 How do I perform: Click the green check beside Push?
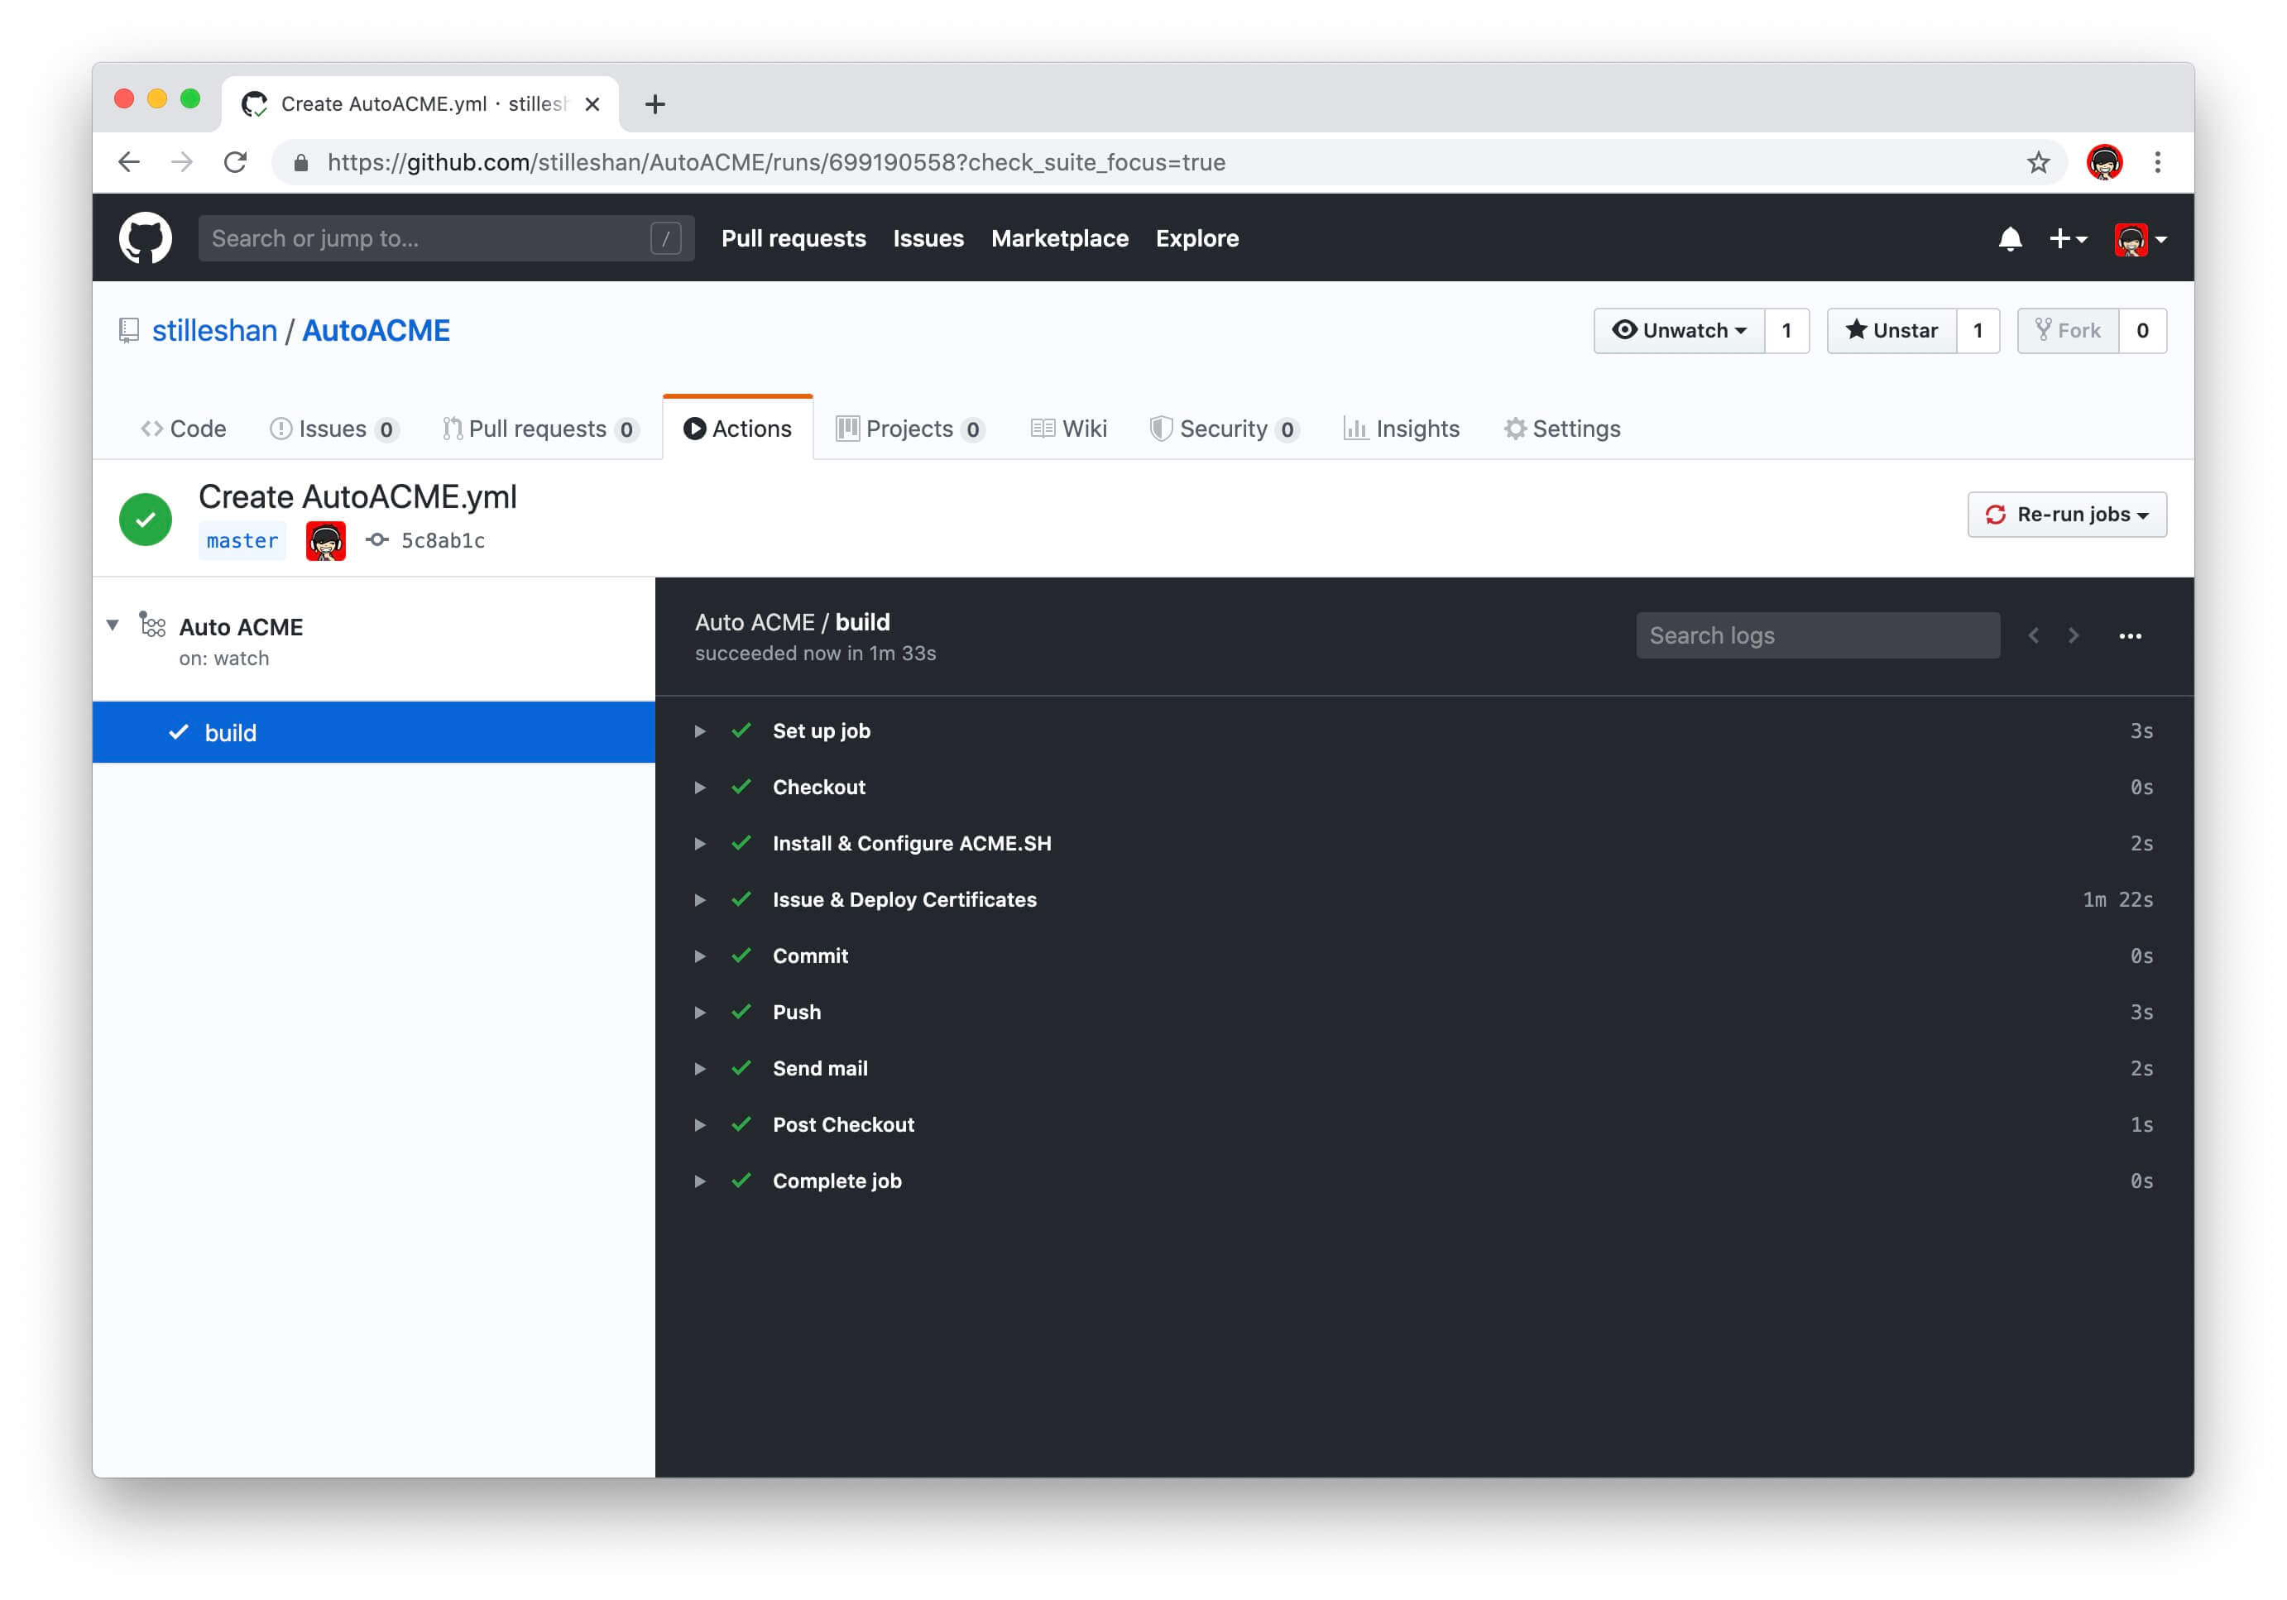(741, 1013)
